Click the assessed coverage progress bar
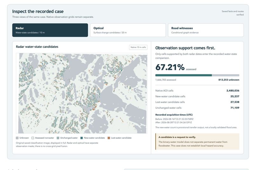 (x=197, y=75)
